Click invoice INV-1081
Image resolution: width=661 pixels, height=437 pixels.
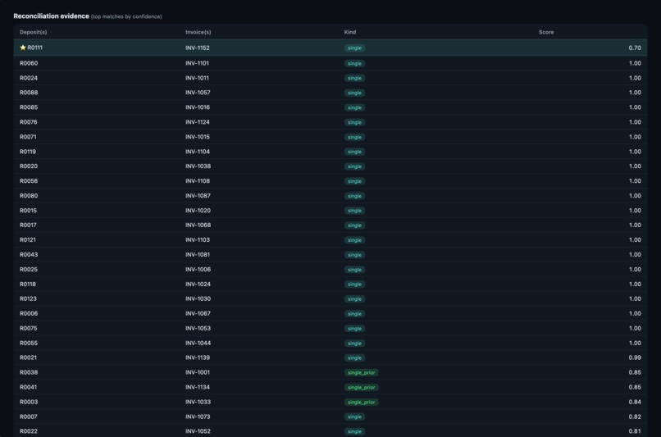(198, 254)
